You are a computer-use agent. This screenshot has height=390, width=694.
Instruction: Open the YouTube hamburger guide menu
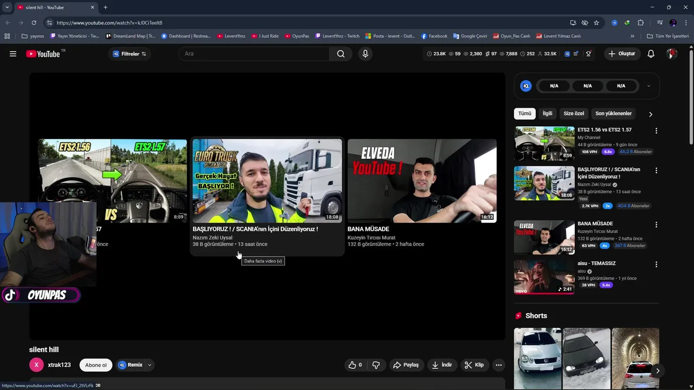13,54
